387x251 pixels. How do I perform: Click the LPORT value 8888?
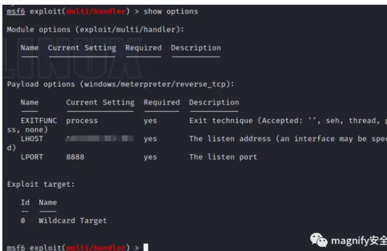click(x=76, y=157)
